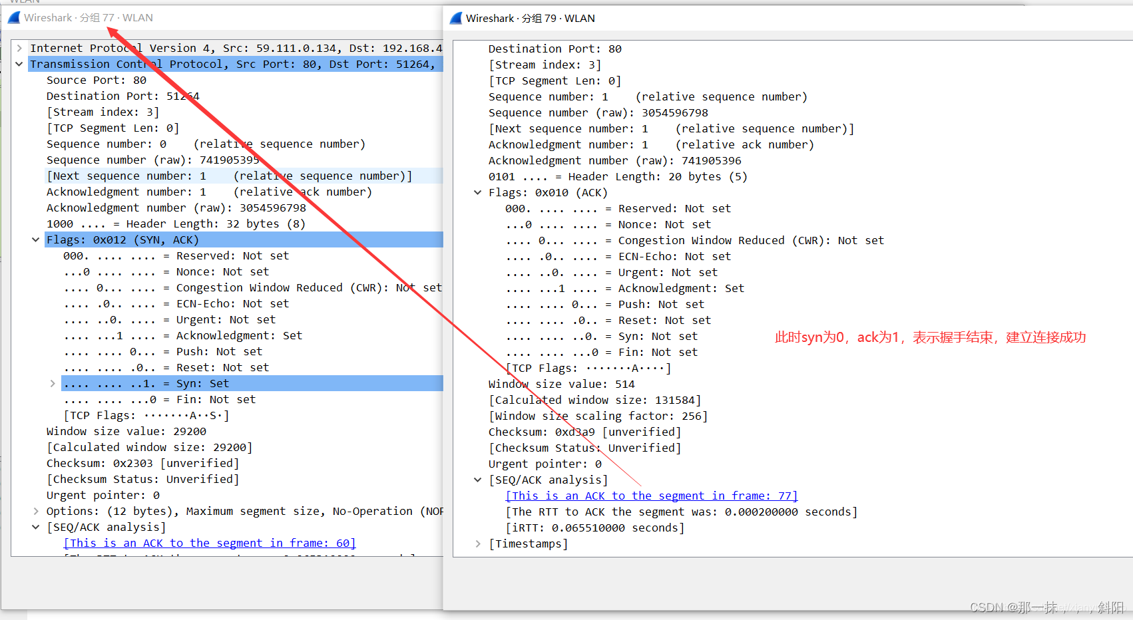Viewport: 1133px width, 620px height.
Task: Select TCP Segment Len: 0 row in the packet 79 window
Action: click(555, 80)
